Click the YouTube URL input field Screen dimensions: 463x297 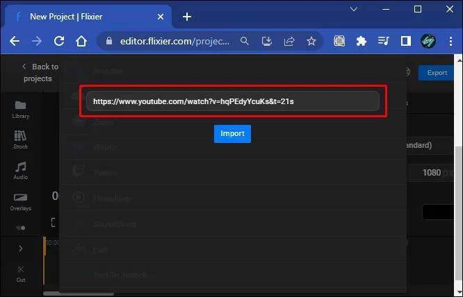[233, 101]
